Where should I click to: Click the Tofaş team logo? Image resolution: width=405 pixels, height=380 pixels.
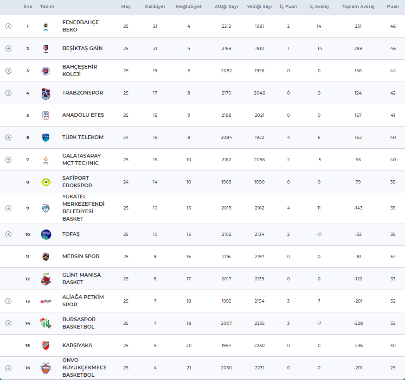[x=45, y=234]
